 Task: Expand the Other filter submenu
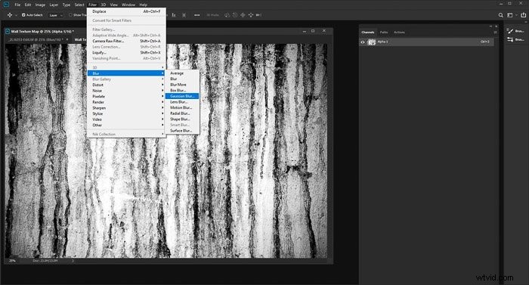pyautogui.click(x=126, y=125)
